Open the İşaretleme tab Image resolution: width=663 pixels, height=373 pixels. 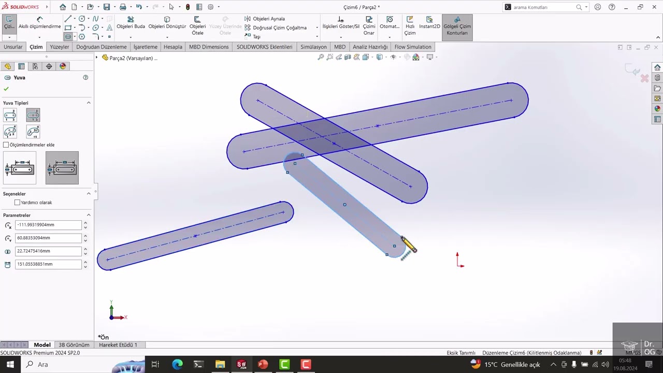[146, 47]
